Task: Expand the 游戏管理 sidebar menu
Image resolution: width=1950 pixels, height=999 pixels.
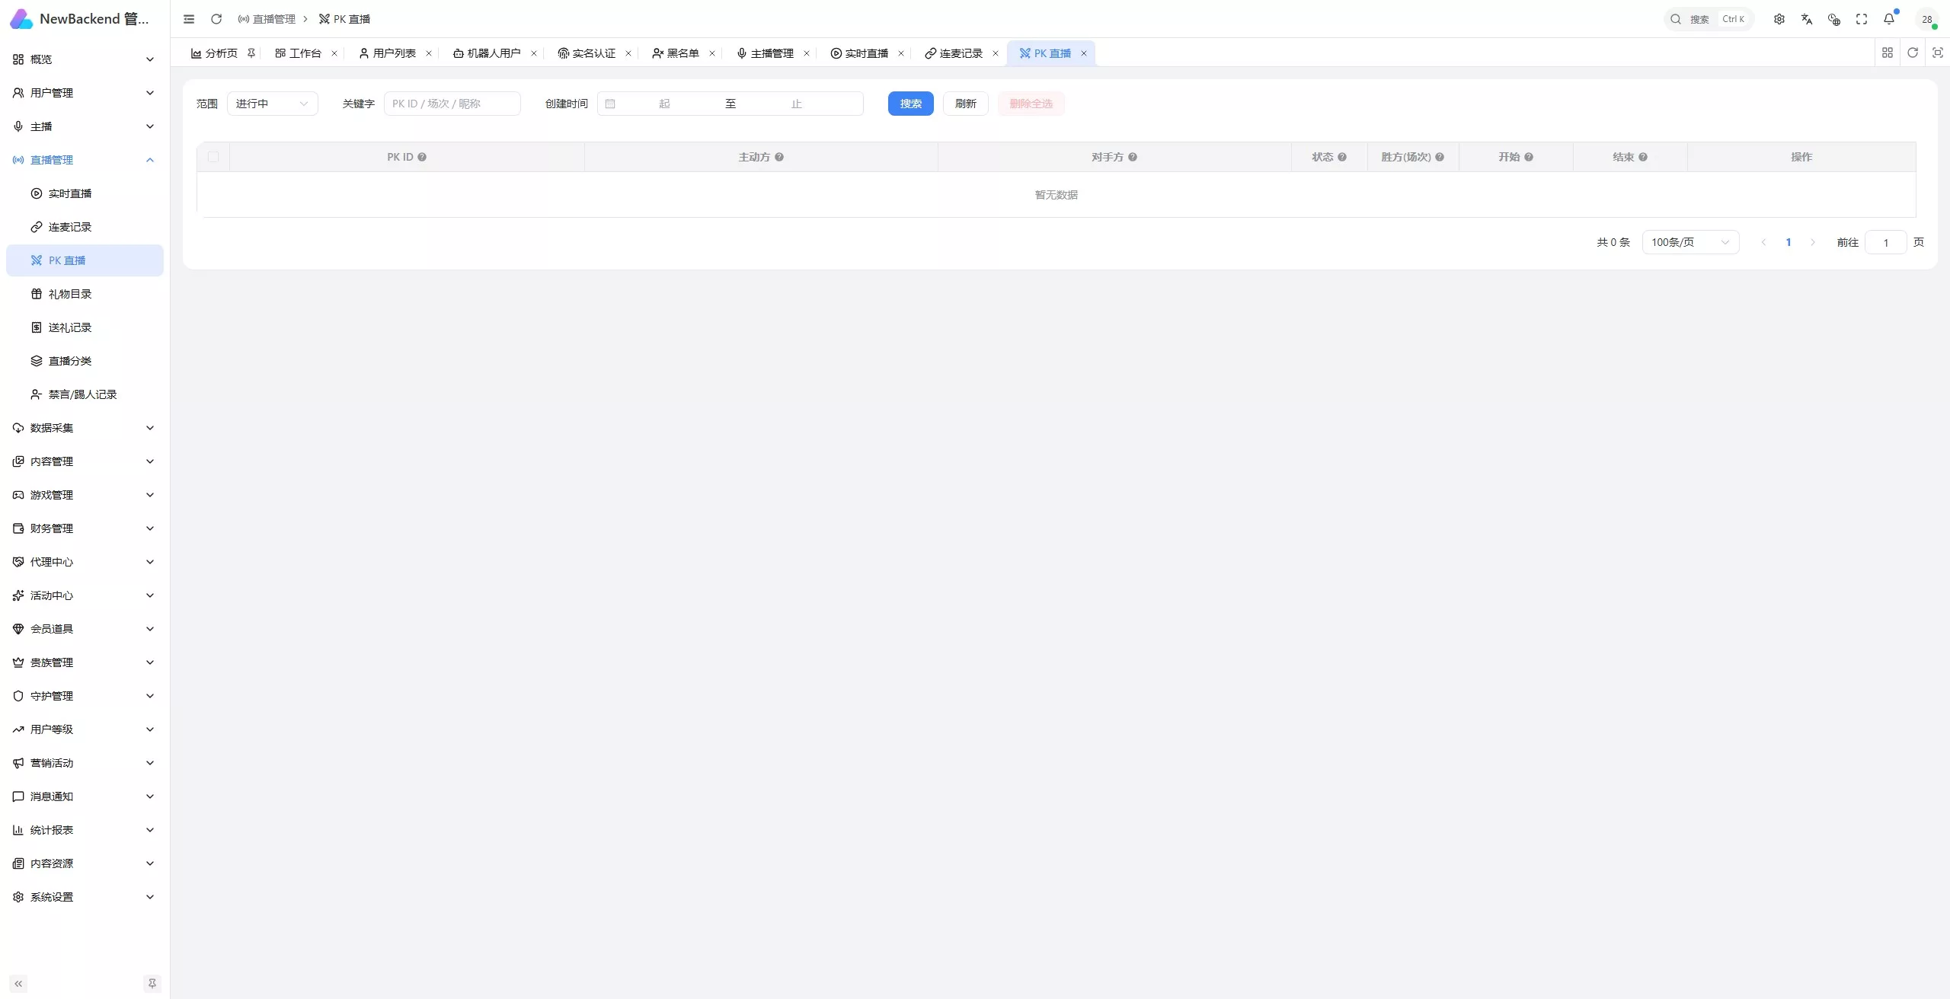Action: (84, 495)
